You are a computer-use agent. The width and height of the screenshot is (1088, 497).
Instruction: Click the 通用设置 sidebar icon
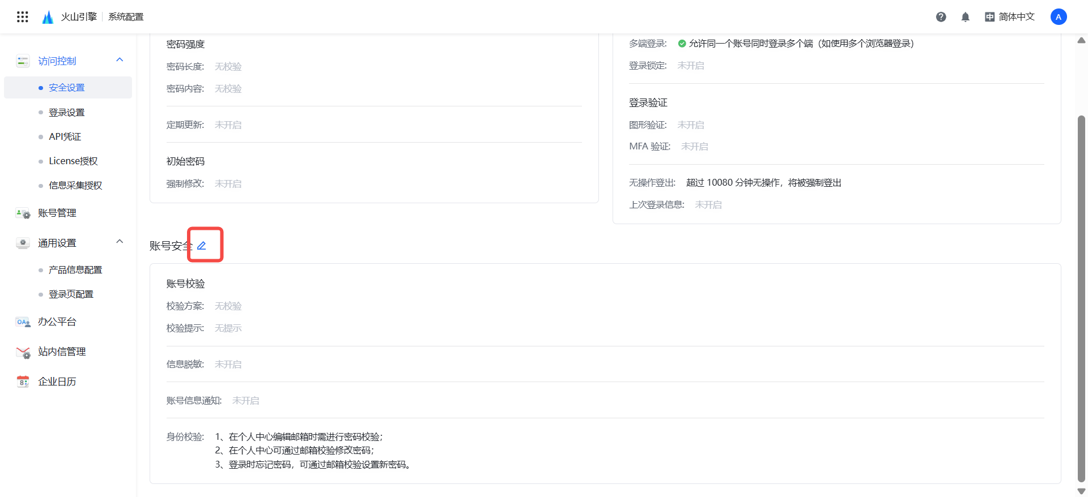(x=23, y=243)
